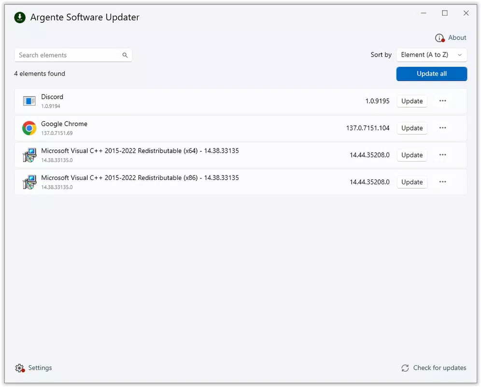Click the Discord app icon
The width and height of the screenshot is (481, 387).
pos(29,101)
